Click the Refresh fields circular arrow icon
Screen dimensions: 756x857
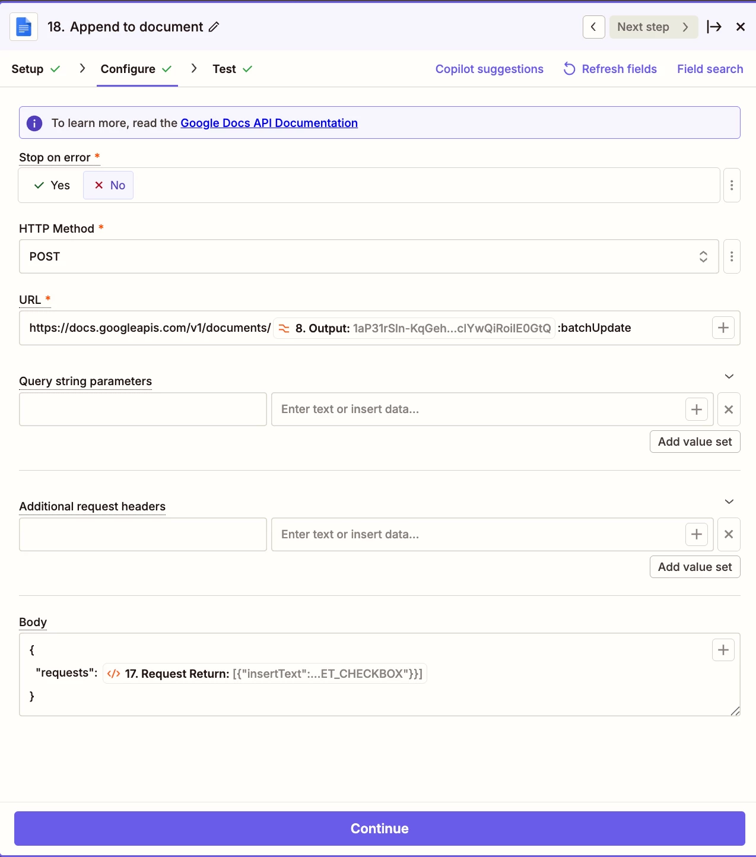coord(569,69)
